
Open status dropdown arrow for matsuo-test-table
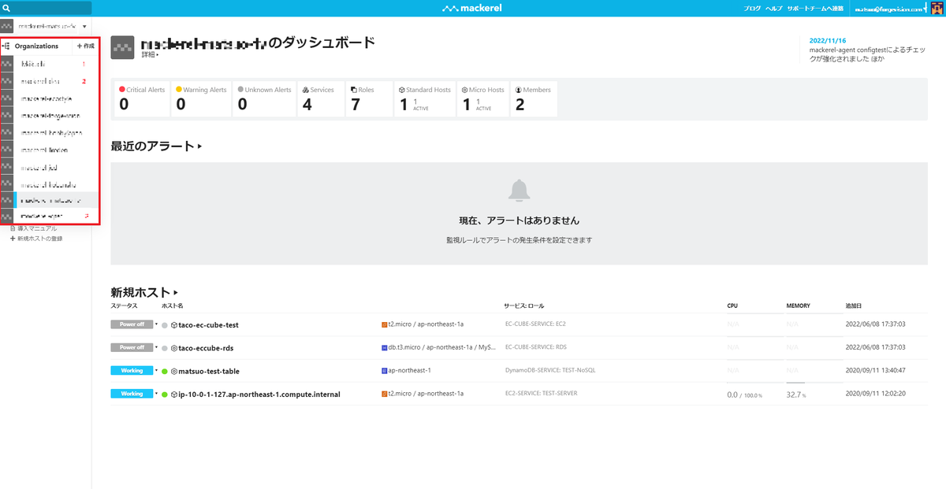pos(156,370)
